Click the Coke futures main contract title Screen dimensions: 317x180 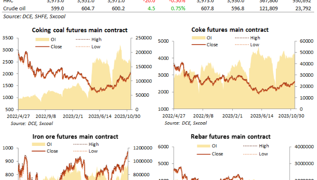pyautogui.click(x=230, y=30)
